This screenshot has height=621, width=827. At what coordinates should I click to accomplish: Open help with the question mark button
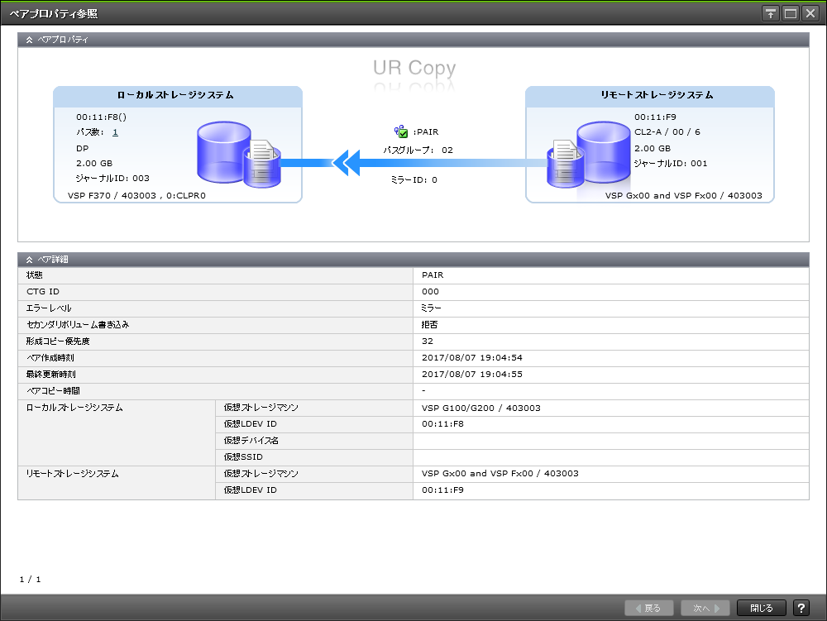point(801,608)
